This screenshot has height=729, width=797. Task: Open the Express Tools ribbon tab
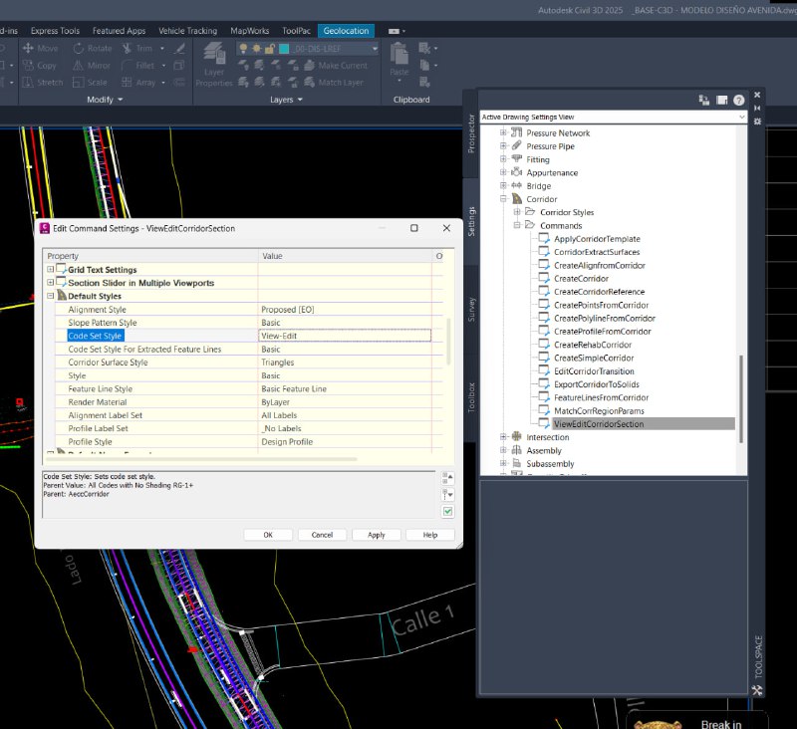(x=55, y=31)
